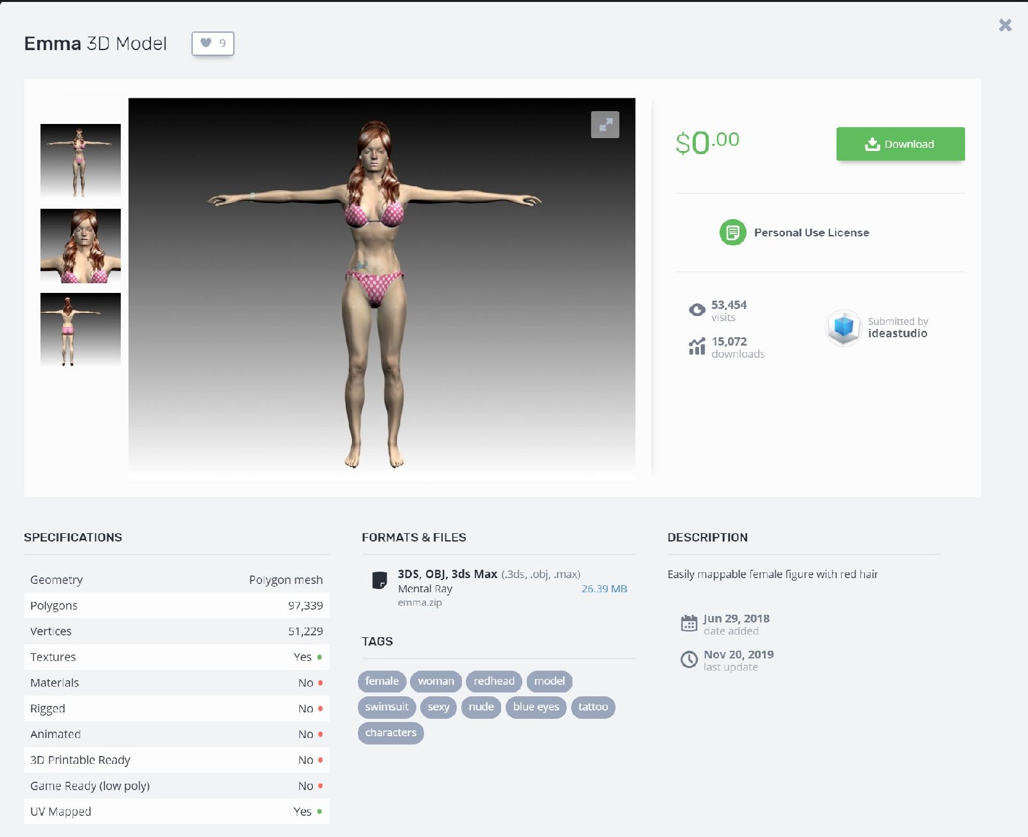The width and height of the screenshot is (1028, 837).
Task: Click the Vertices value 51,229
Action: [x=305, y=631]
